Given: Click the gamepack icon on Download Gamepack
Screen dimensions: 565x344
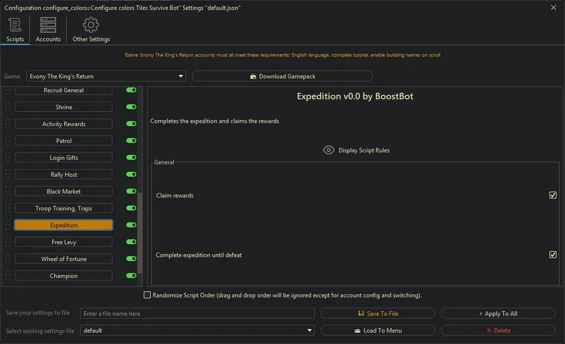Looking at the screenshot, I should pyautogui.click(x=254, y=76).
